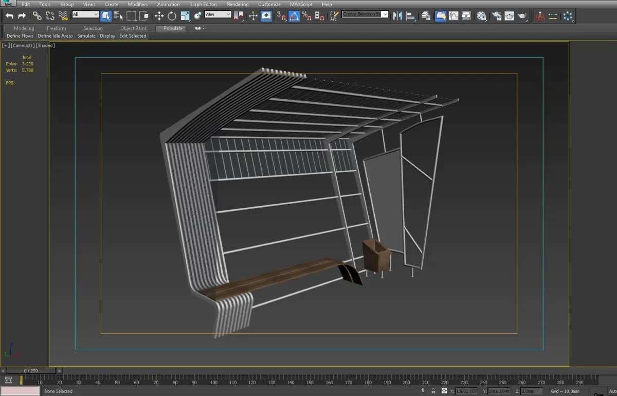Expand the 'View' reference coordinate dropdown
This screenshot has height=396, width=617.
coord(218,14)
